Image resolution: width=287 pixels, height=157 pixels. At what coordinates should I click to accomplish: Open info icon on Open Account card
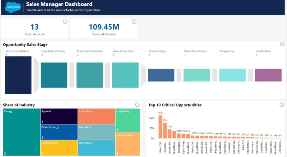pos(65,22)
